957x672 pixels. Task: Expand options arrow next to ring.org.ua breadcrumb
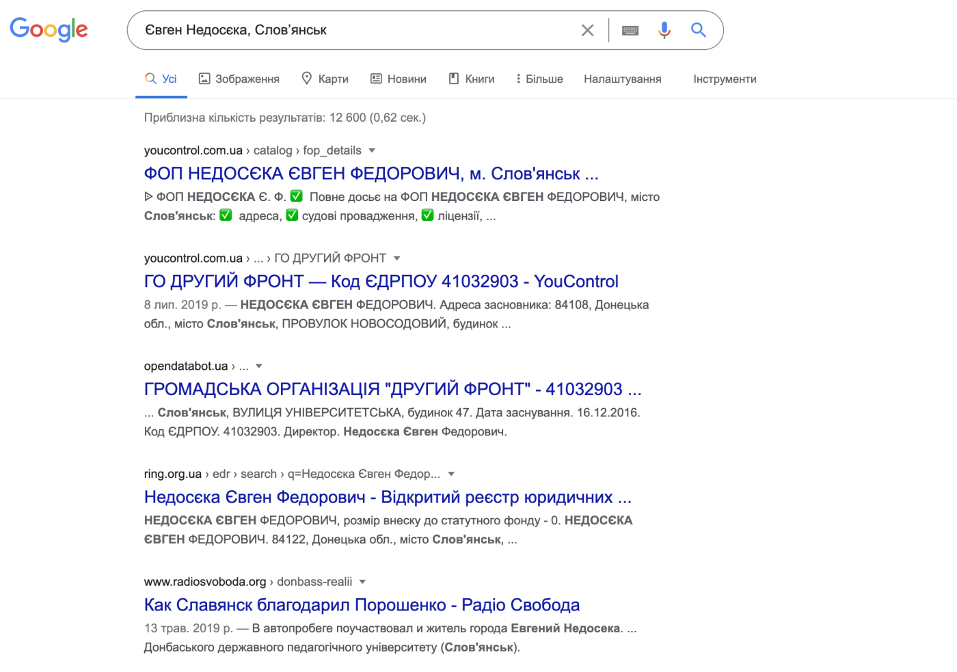tap(451, 474)
